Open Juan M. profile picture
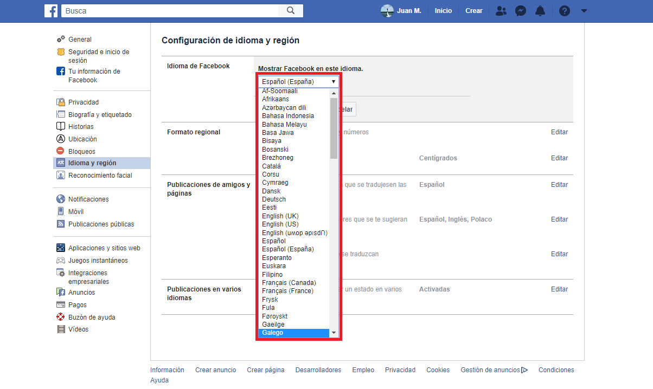This screenshot has height=389, width=653. click(387, 11)
